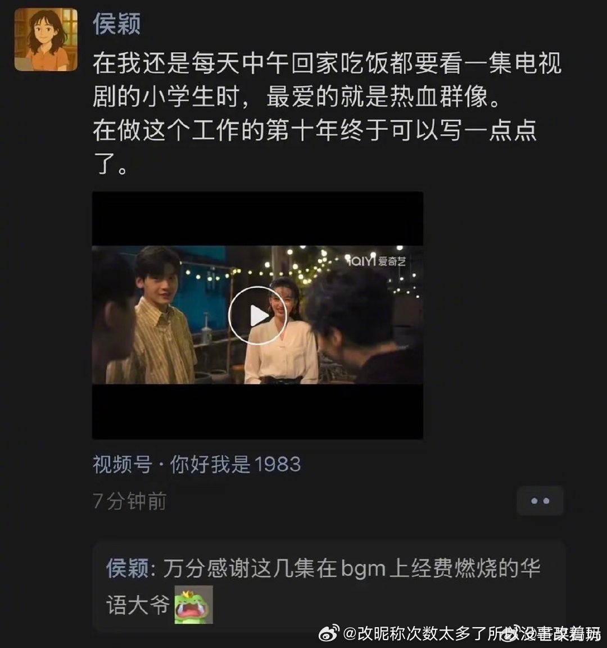607x648 pixels.
Task: Open 侯颖's cartoon avatar profile picture
Action: point(46,40)
